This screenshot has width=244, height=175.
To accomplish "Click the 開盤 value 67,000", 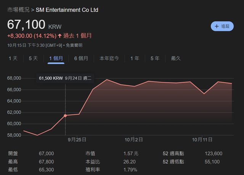I will 47,154.
